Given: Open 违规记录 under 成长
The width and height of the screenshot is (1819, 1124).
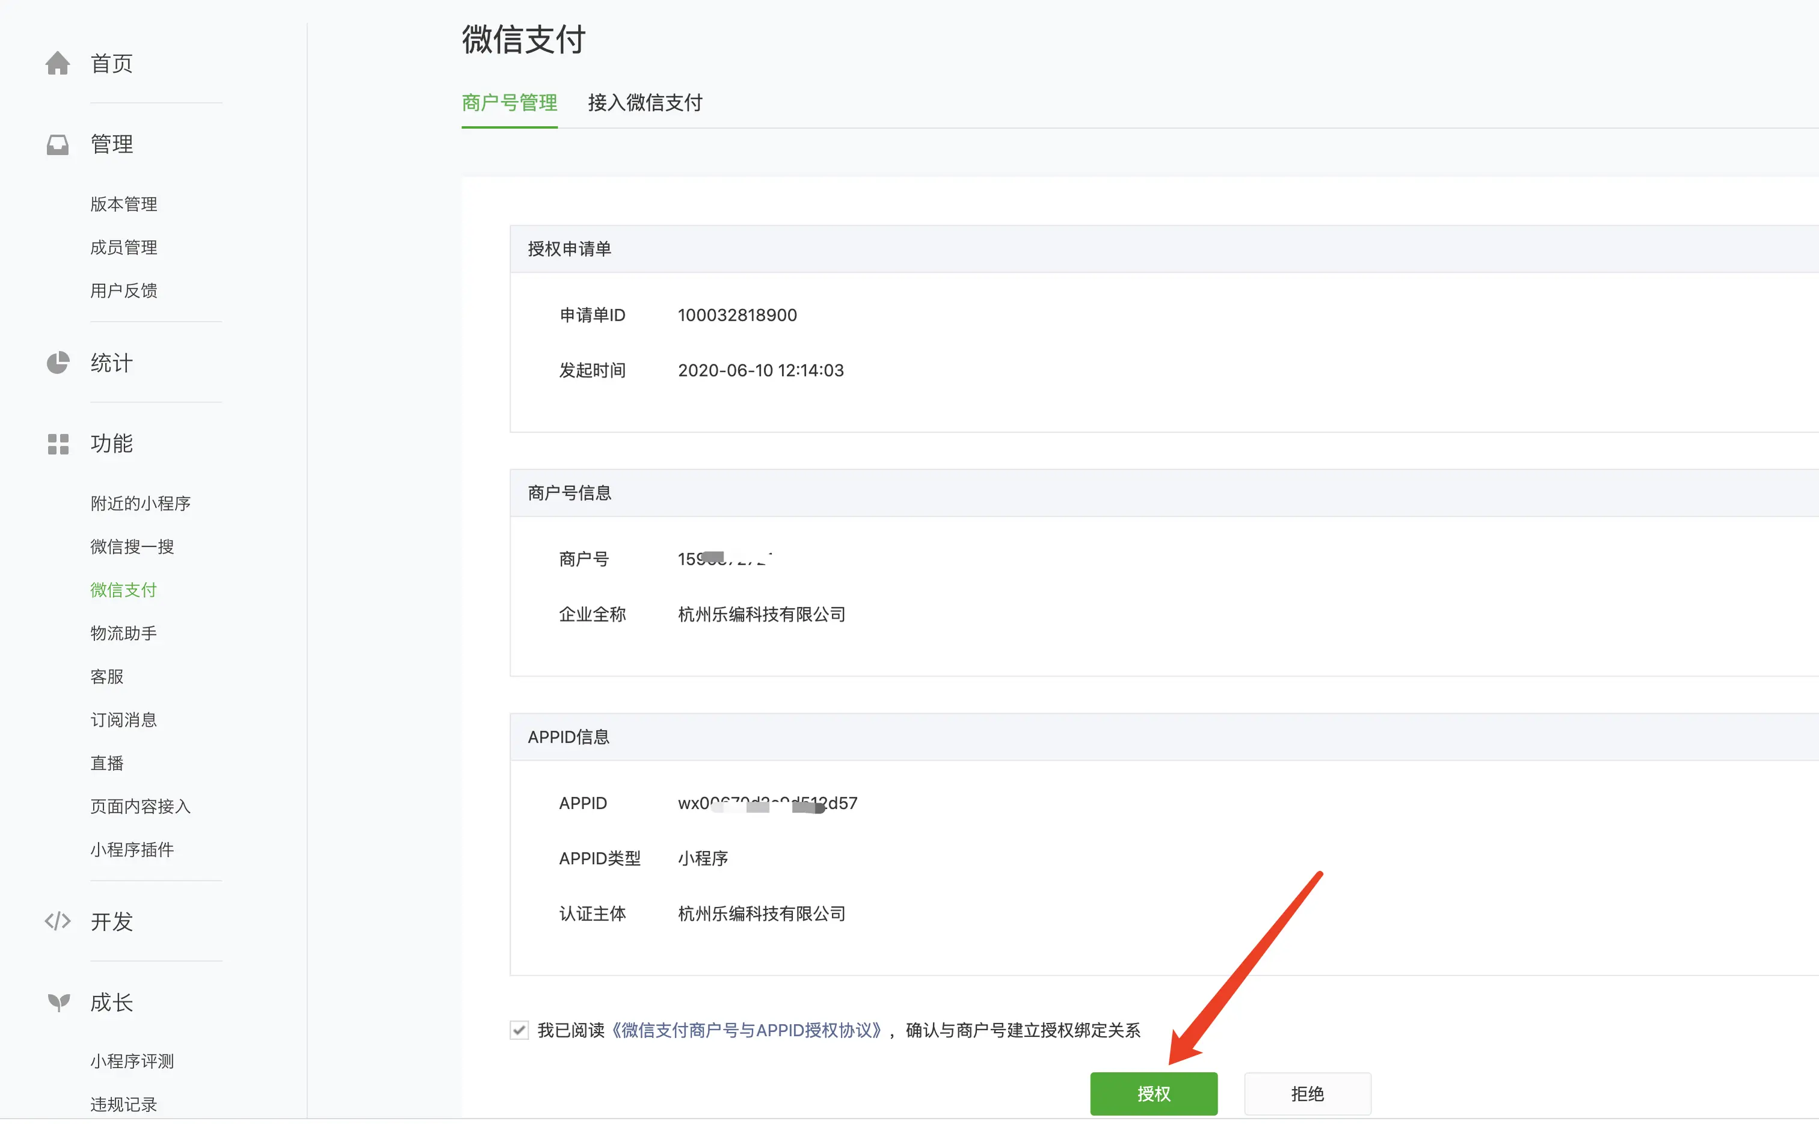Looking at the screenshot, I should click(x=123, y=1105).
